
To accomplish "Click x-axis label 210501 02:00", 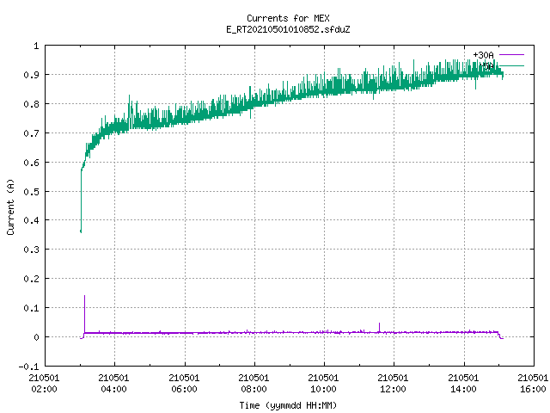I will [44, 383].
